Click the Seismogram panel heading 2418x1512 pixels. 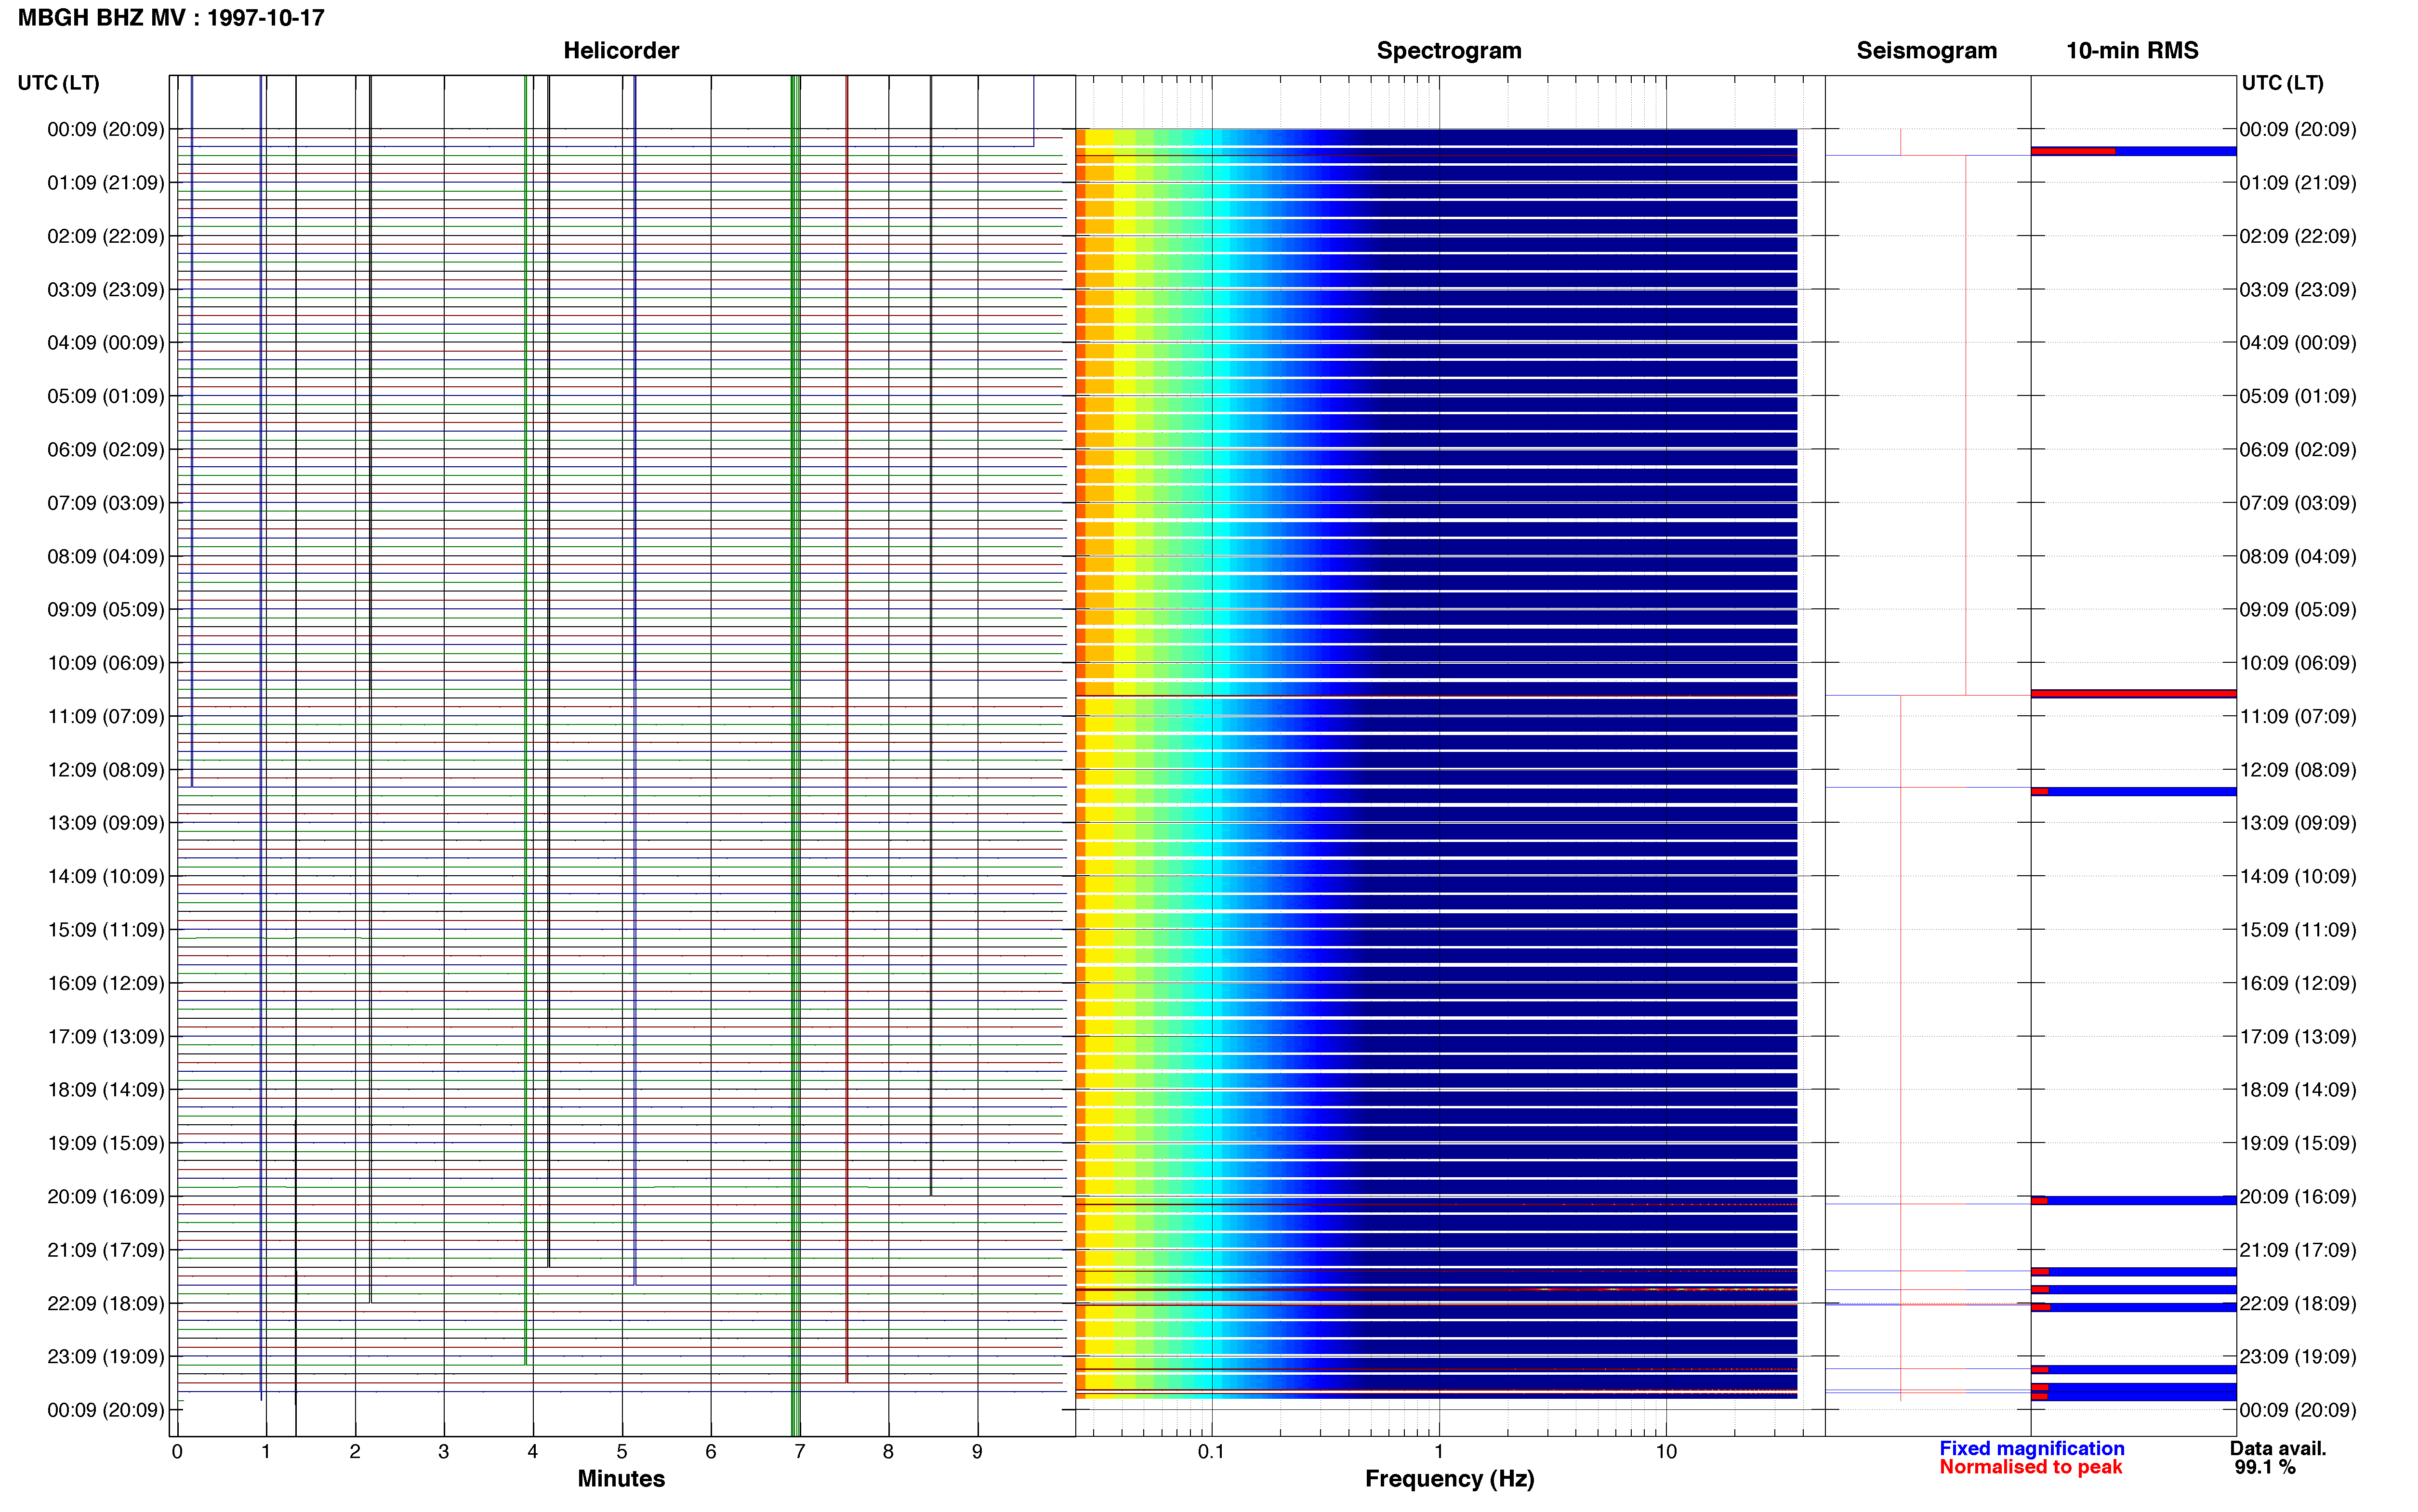[x=1926, y=51]
